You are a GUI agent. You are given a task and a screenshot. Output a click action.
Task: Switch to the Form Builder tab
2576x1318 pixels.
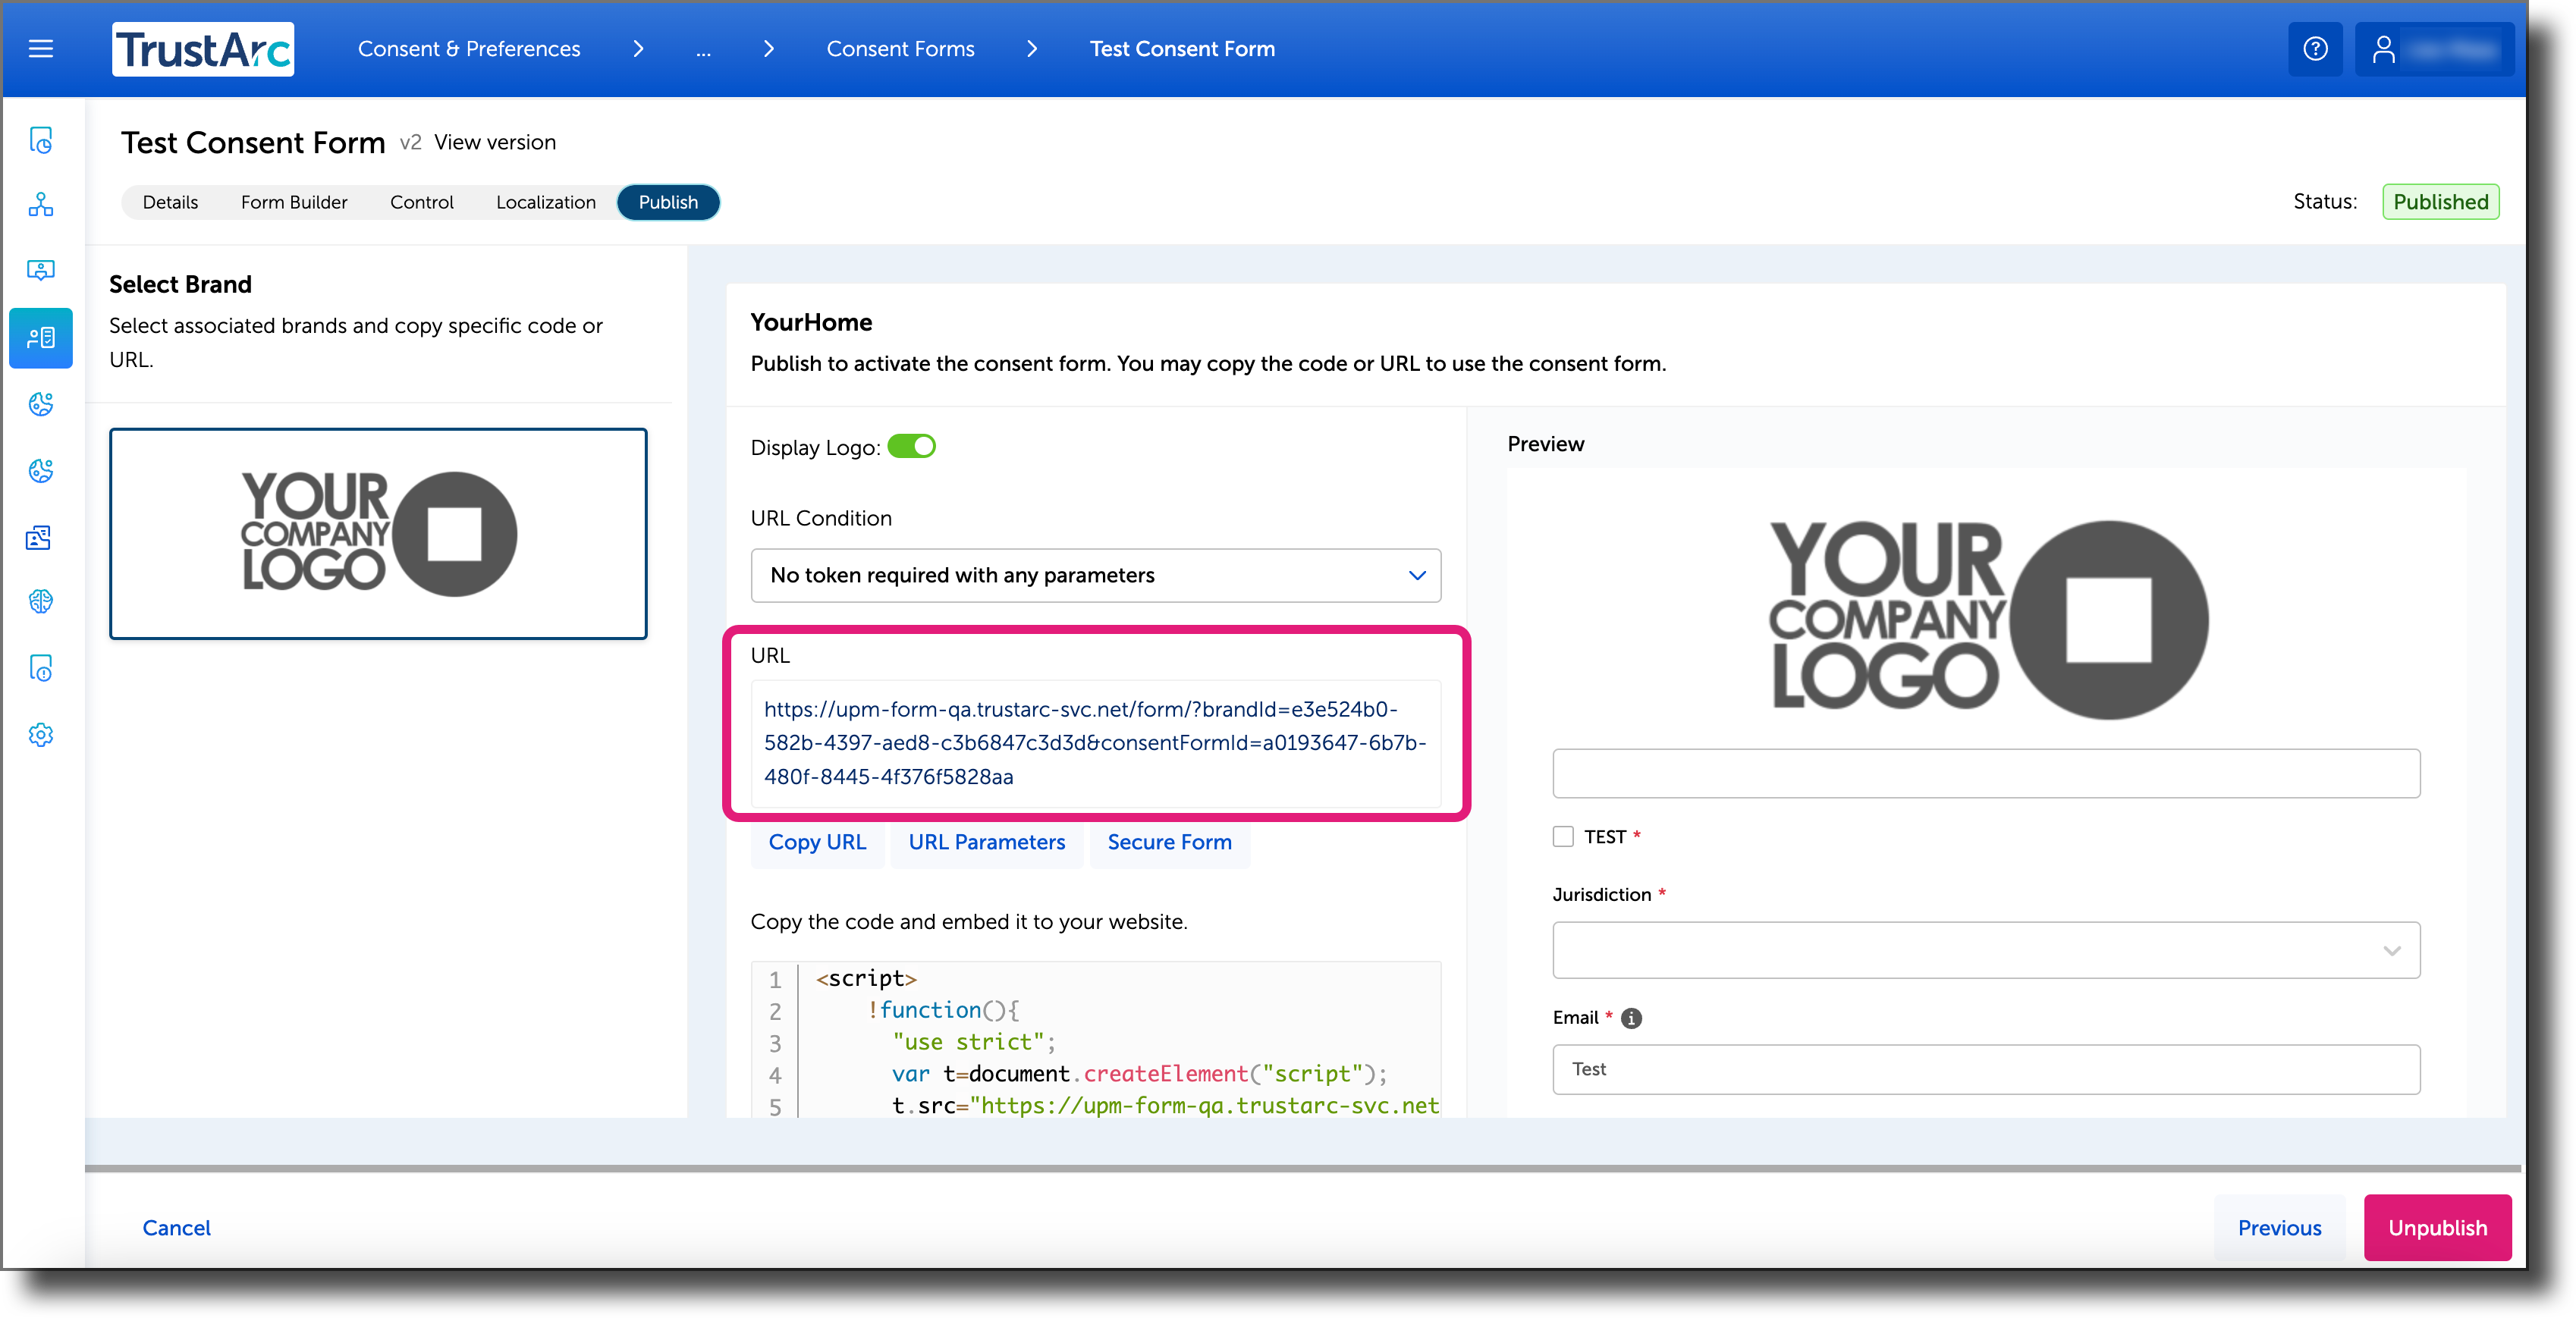pos(294,202)
